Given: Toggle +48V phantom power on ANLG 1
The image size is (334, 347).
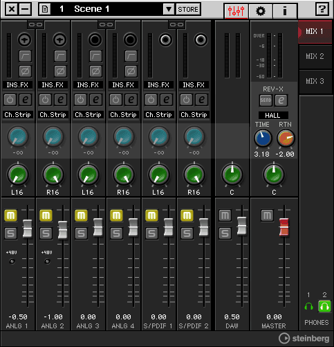Looking at the screenshot, I should [12, 261].
